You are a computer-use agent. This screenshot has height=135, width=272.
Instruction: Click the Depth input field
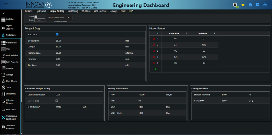tap(40, 20)
